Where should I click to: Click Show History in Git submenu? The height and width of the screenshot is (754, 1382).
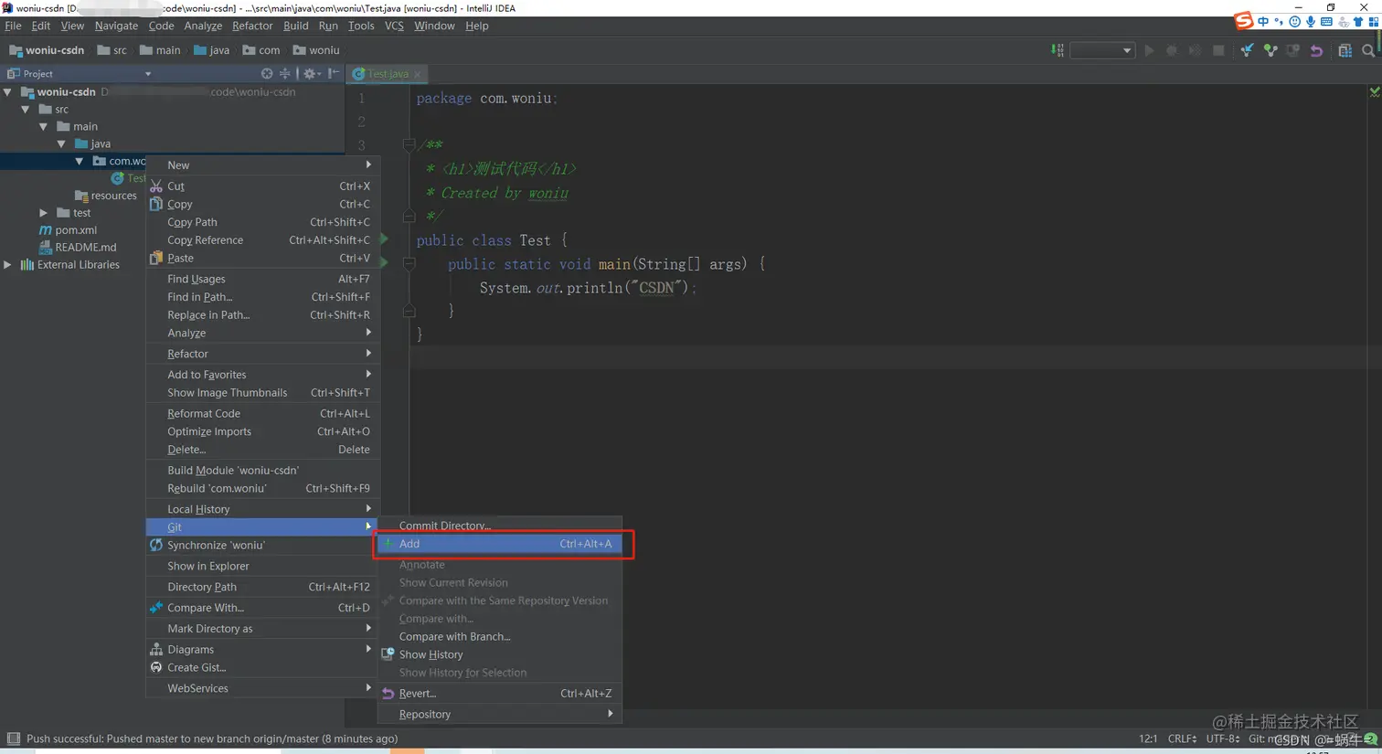pos(500,654)
